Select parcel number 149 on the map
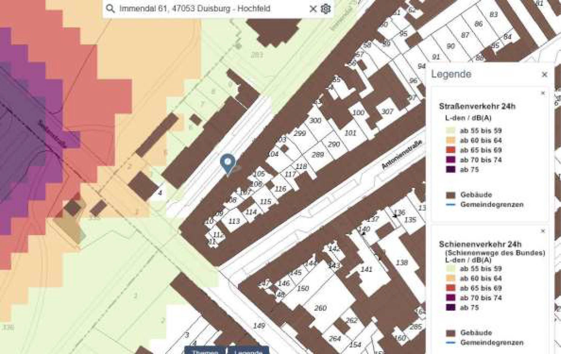The width and height of the screenshot is (561, 354). [x=259, y=326]
